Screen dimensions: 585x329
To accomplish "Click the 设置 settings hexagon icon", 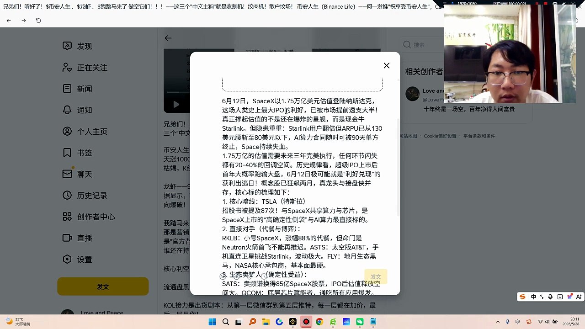I will pyautogui.click(x=67, y=260).
